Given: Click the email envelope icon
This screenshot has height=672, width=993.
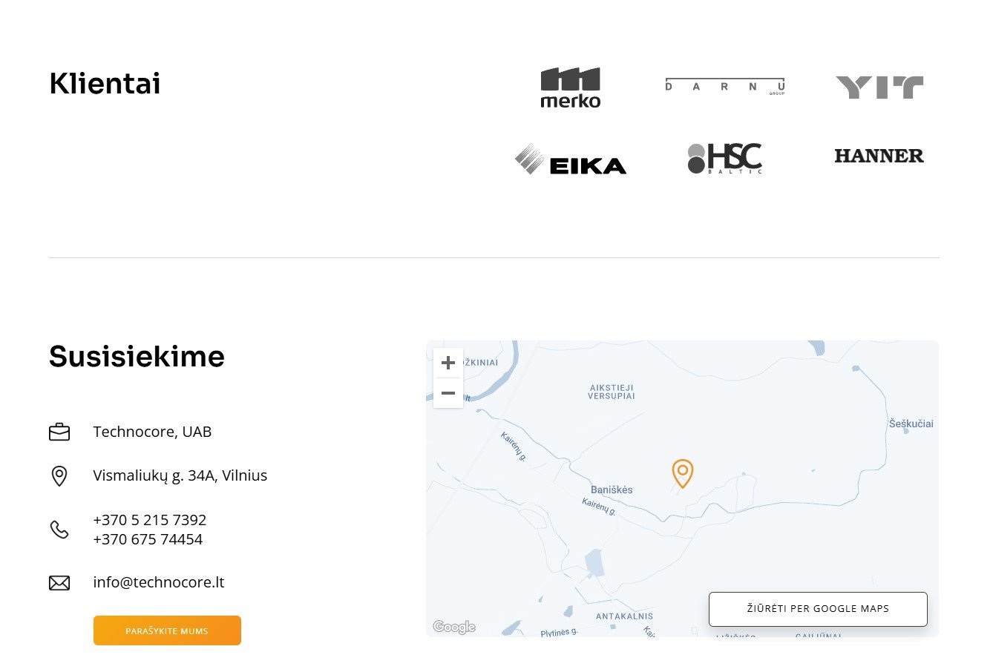Looking at the screenshot, I should pyautogui.click(x=59, y=583).
